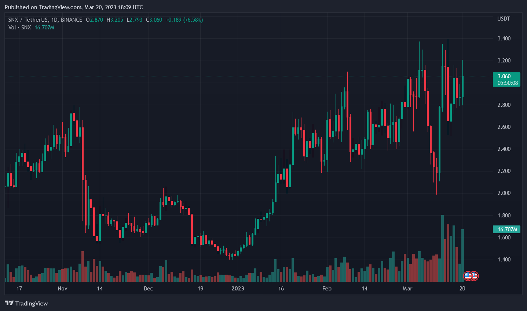Click the Nov label on time axis
The image size is (527, 311).
(62, 289)
